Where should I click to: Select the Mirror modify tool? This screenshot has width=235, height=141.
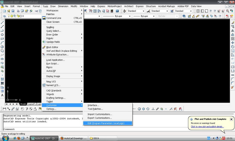pos(232,31)
